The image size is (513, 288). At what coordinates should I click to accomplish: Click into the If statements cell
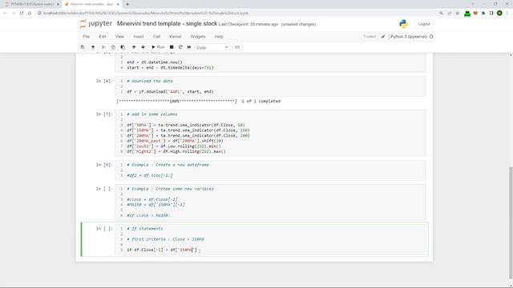(x=270, y=239)
